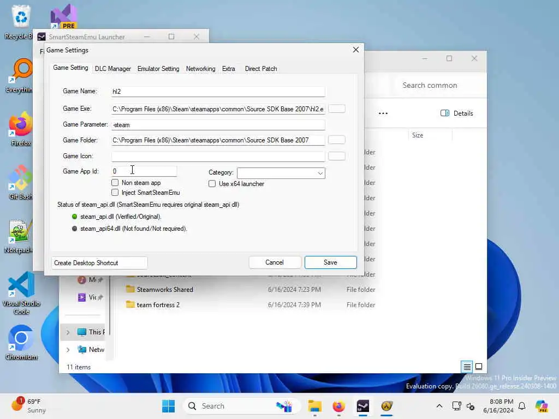The height and width of the screenshot is (419, 559).
Task: Open the Notepad++ desktop shortcut
Action: point(19,236)
